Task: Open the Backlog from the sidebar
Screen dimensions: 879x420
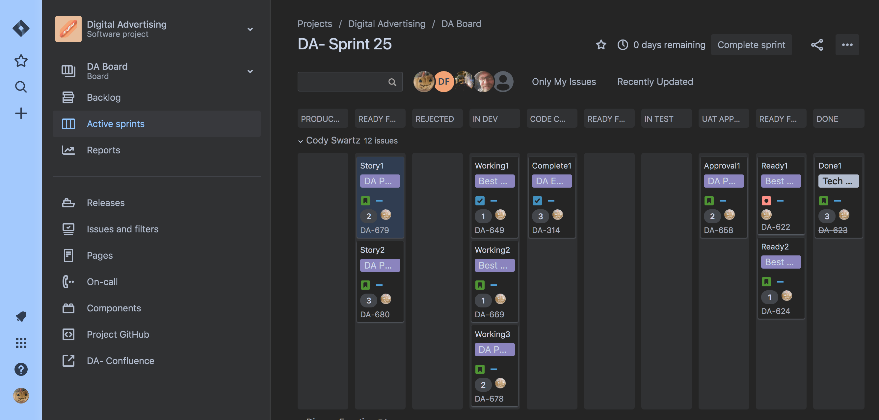Action: tap(104, 97)
